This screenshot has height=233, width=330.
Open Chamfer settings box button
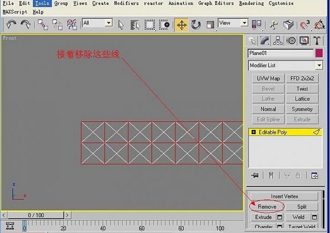280,226
